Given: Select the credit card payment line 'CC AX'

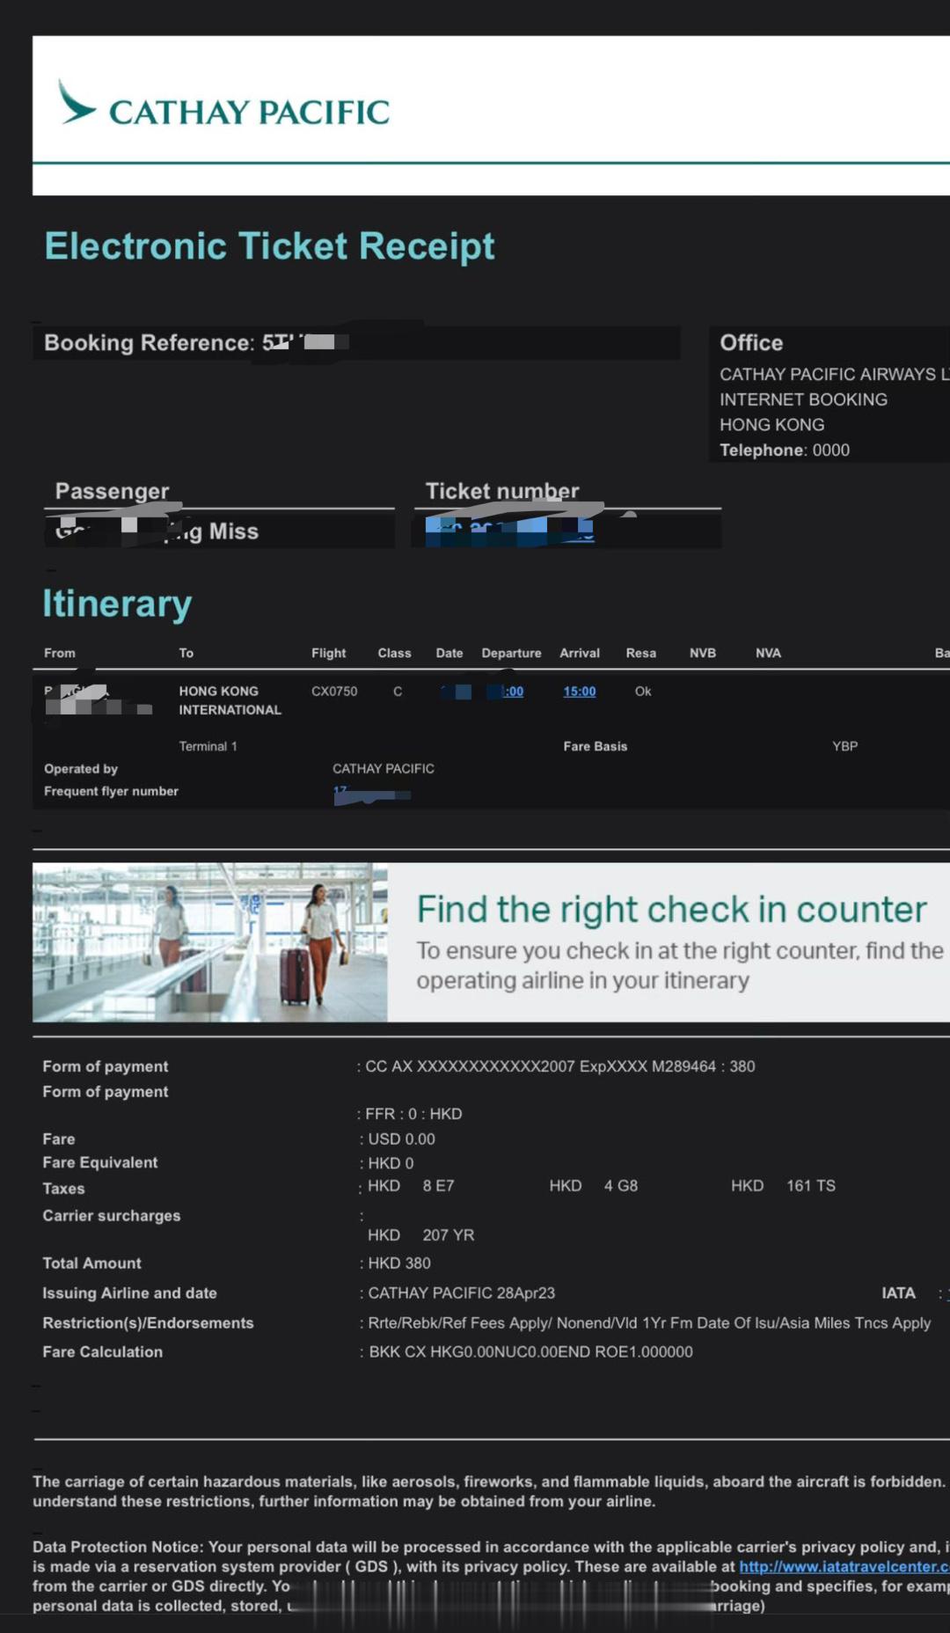Looking at the screenshot, I should [x=559, y=1066].
